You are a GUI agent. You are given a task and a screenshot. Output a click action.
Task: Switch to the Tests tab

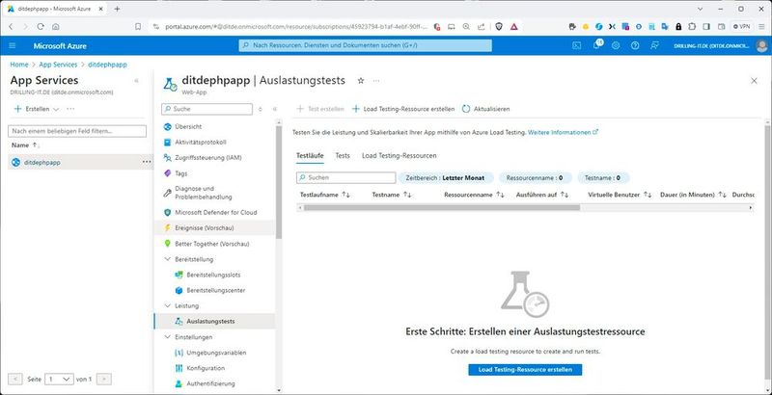point(343,156)
